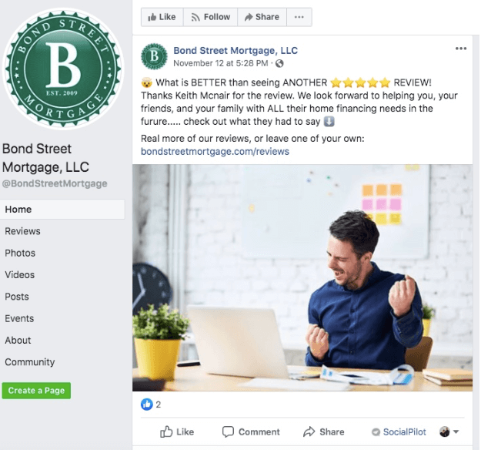This screenshot has width=481, height=450.
Task: Open the Reviews section in sidebar
Action: pyautogui.click(x=22, y=231)
